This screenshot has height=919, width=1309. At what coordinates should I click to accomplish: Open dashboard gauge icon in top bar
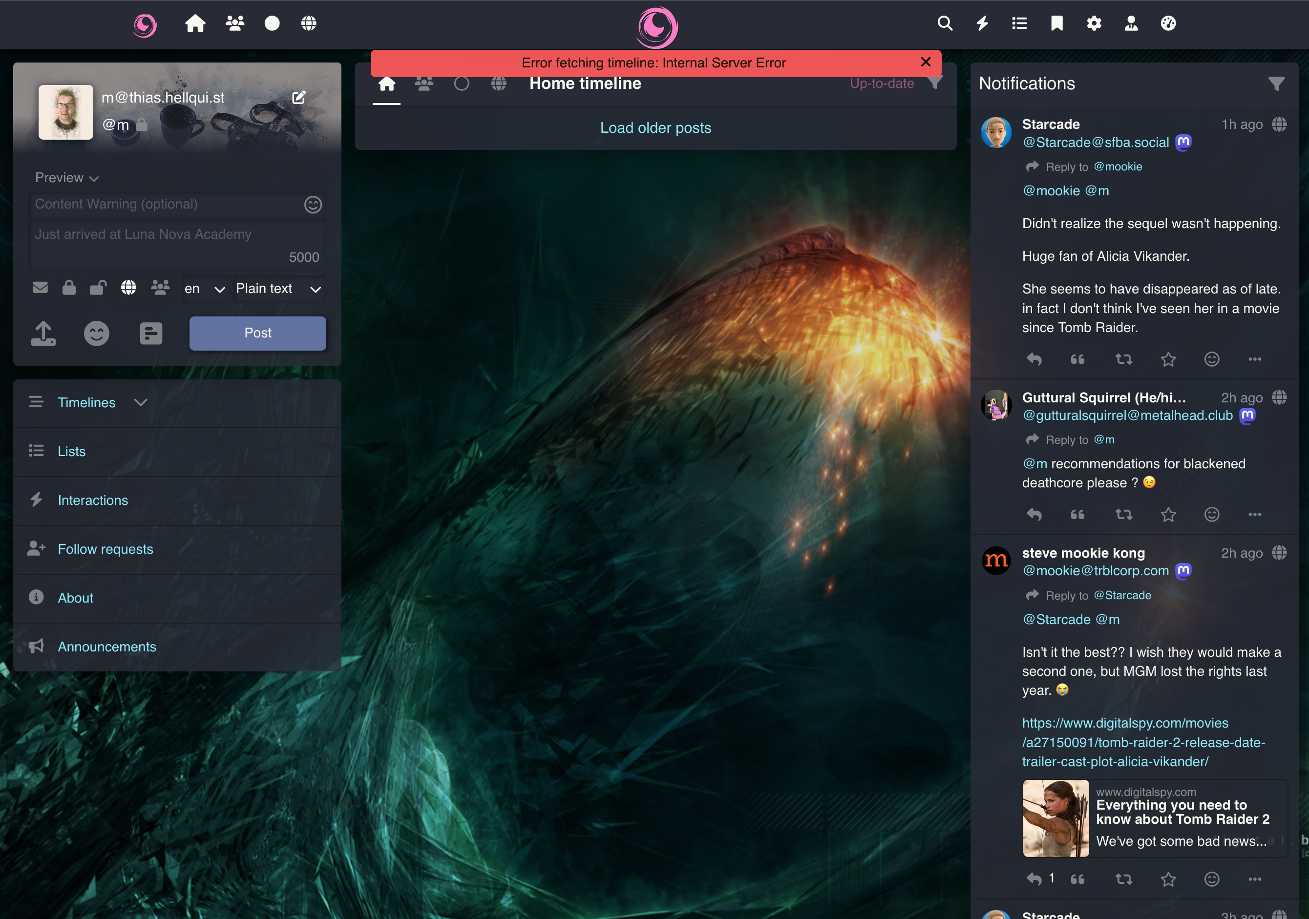1168,23
